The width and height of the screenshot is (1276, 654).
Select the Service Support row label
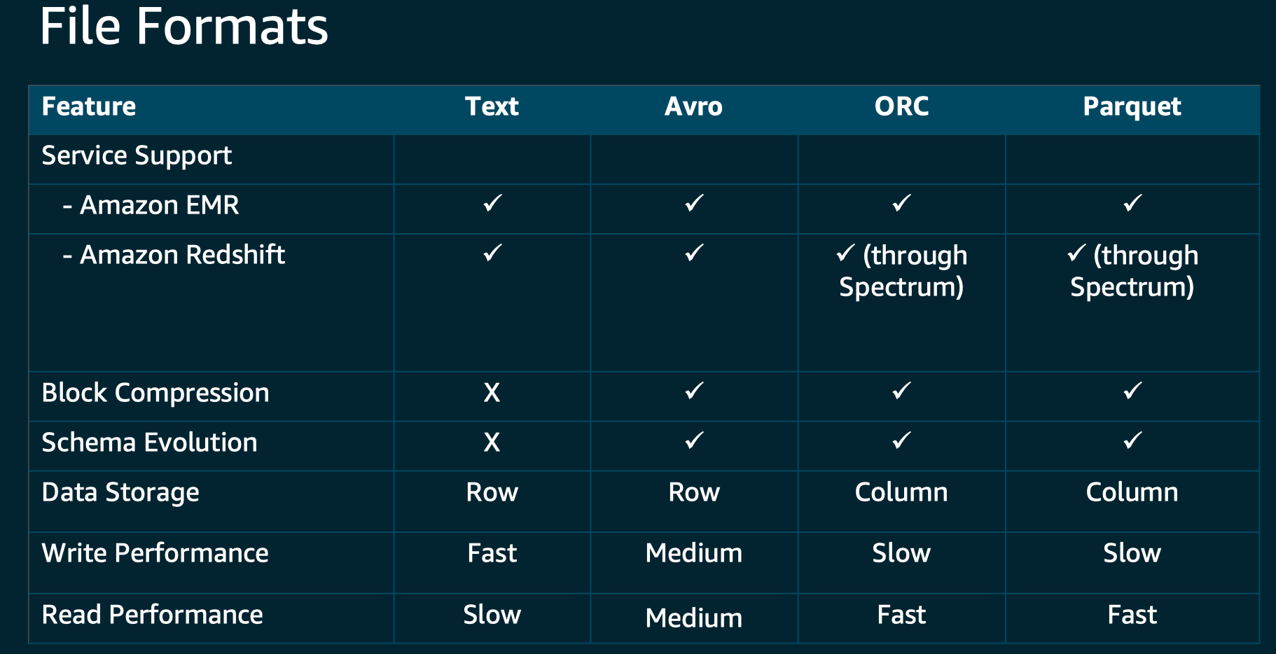pyautogui.click(x=137, y=156)
